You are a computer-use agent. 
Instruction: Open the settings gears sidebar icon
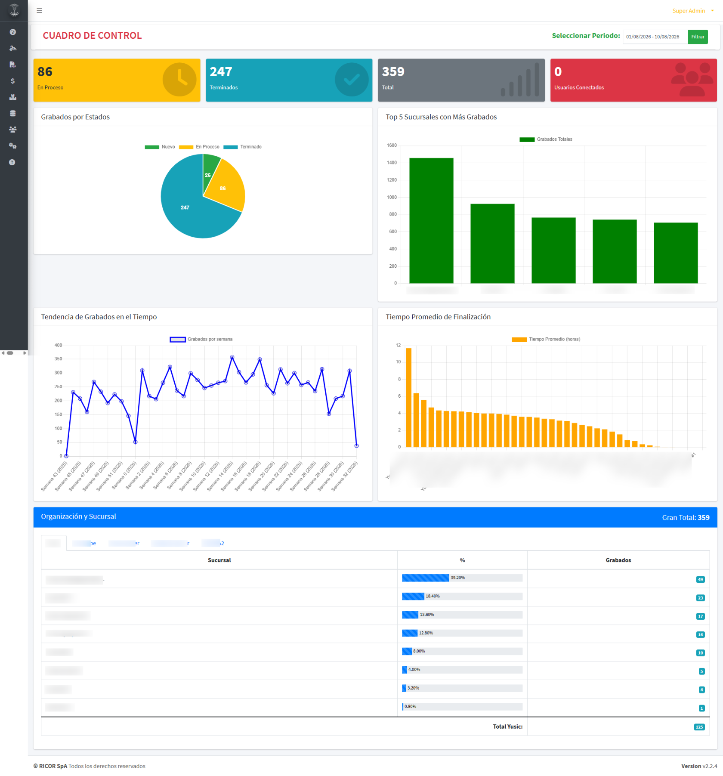pos(12,146)
